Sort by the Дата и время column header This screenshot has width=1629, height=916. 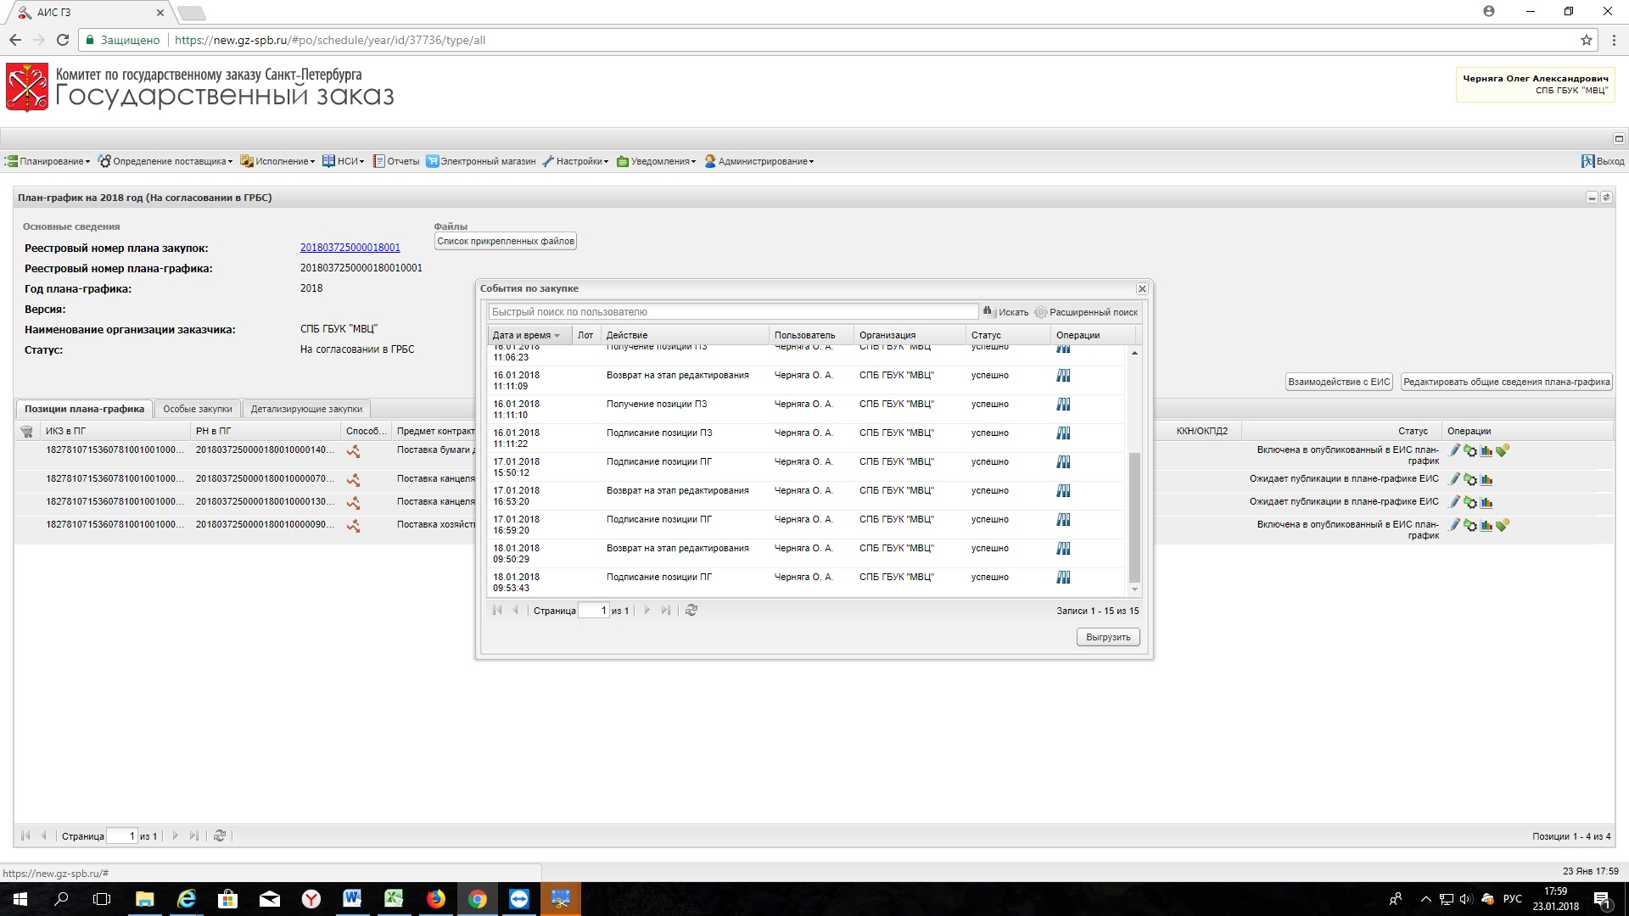522,335
